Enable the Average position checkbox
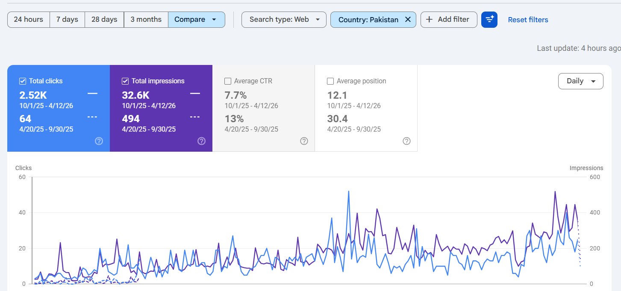The width and height of the screenshot is (621, 291). click(330, 81)
